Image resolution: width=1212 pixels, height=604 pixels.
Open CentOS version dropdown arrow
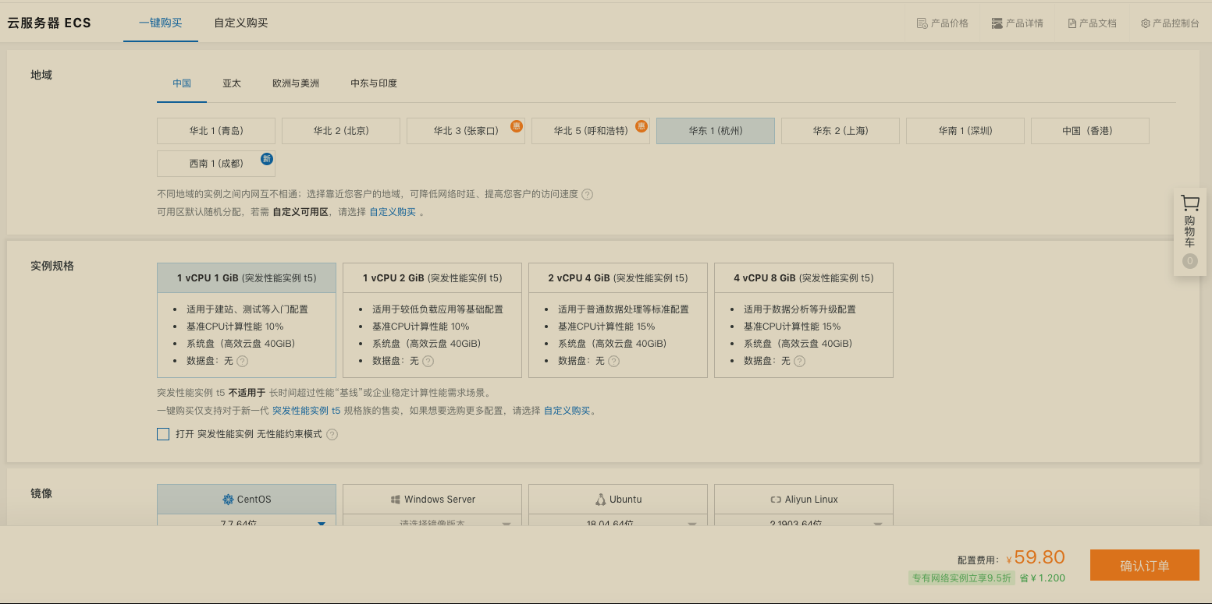321,524
